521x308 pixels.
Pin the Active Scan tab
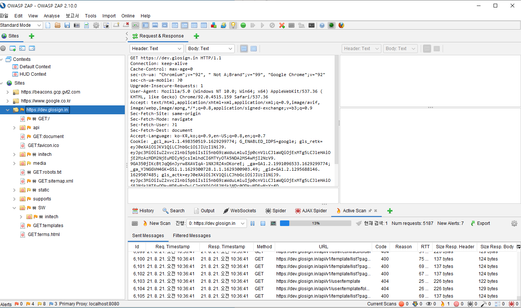point(370,210)
